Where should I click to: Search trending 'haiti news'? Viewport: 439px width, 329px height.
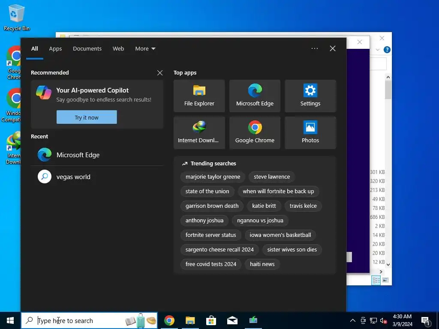(x=262, y=264)
